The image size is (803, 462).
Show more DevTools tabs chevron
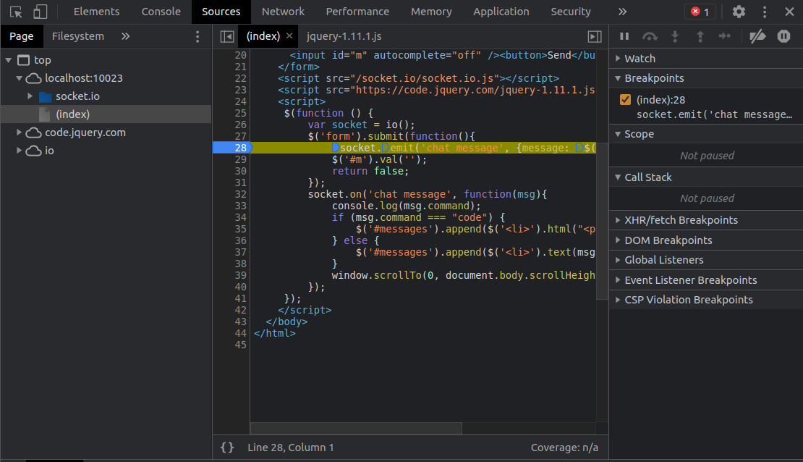tap(622, 12)
